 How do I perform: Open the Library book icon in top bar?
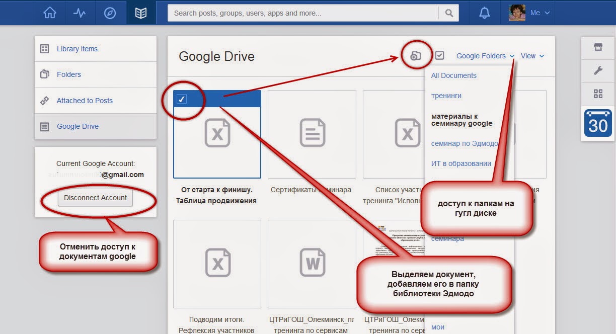(141, 13)
